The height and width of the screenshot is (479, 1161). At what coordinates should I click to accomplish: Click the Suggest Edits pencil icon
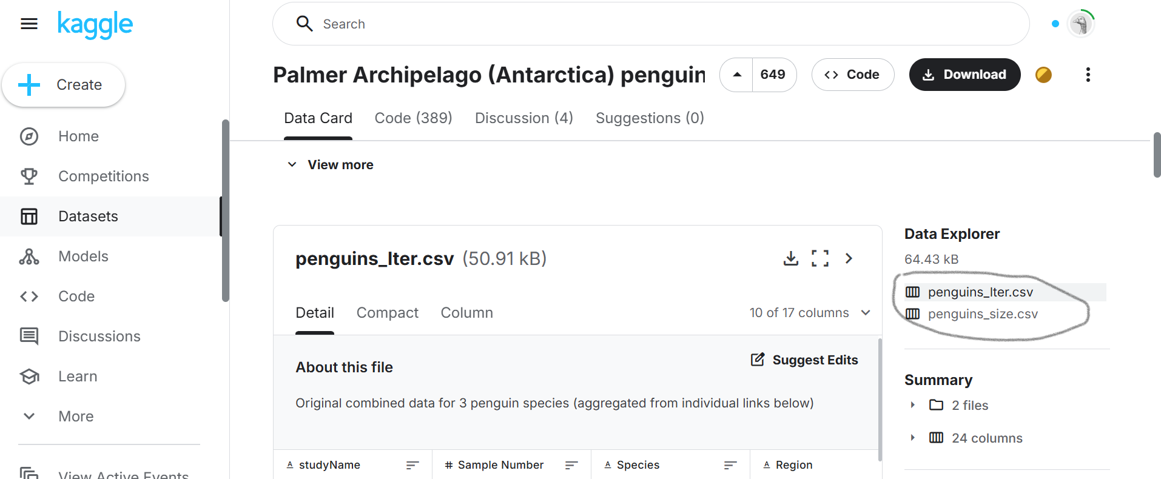click(x=758, y=360)
